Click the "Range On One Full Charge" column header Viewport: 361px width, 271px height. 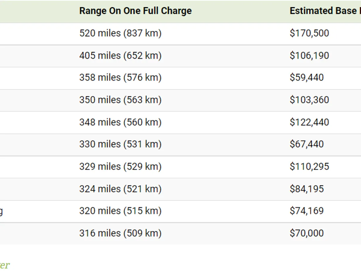click(135, 11)
